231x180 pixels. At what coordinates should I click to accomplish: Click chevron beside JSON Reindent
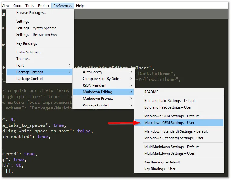[x=131, y=85]
